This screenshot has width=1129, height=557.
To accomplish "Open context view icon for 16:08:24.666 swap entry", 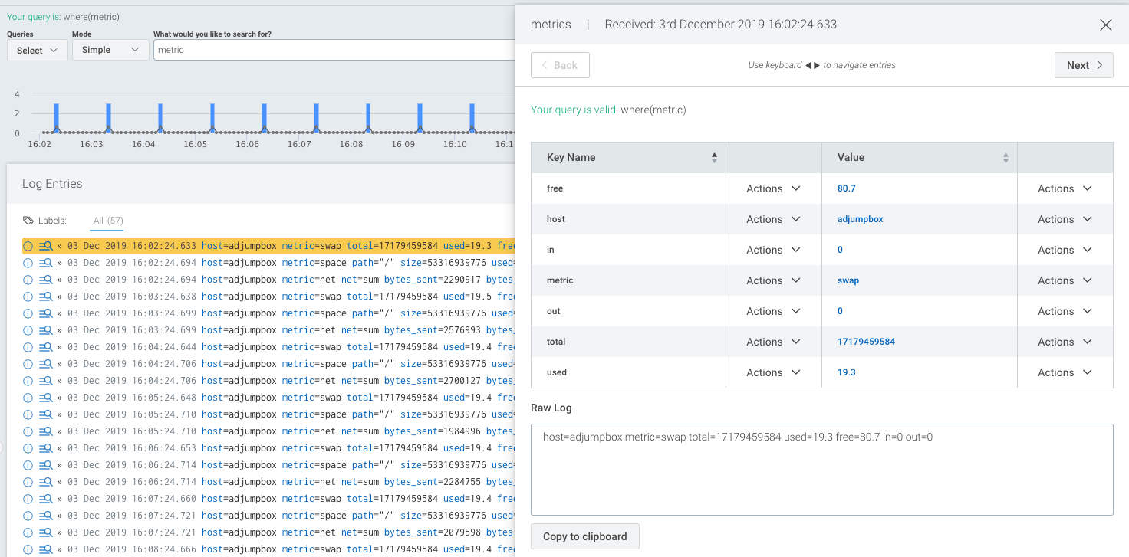I will (x=45, y=549).
